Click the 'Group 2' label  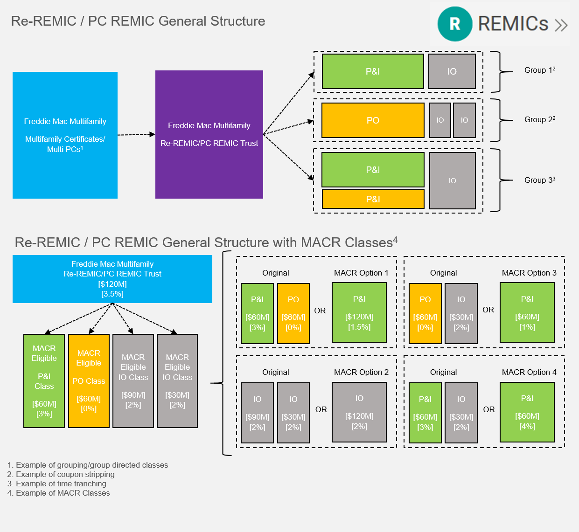click(540, 119)
